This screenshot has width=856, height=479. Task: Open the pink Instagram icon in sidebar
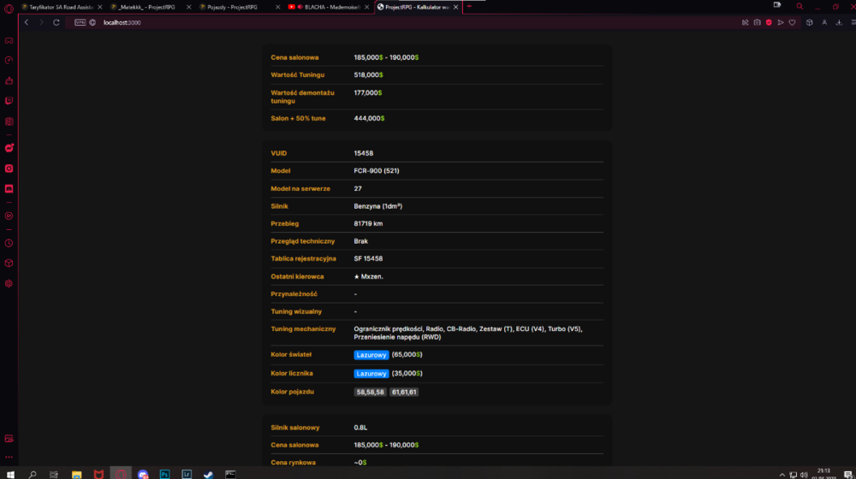(x=9, y=169)
